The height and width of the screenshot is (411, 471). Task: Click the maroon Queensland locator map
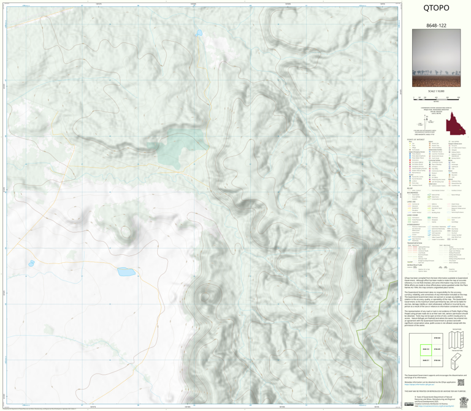point(456,124)
